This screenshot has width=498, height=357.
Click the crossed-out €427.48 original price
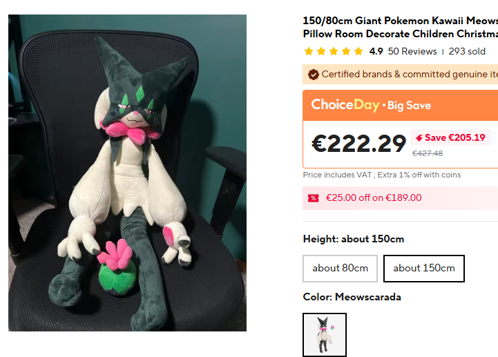(428, 154)
